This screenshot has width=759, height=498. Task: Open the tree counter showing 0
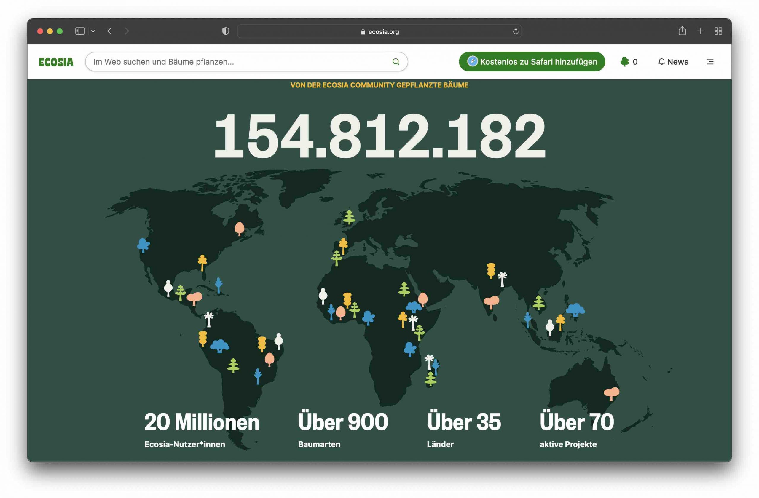point(629,62)
